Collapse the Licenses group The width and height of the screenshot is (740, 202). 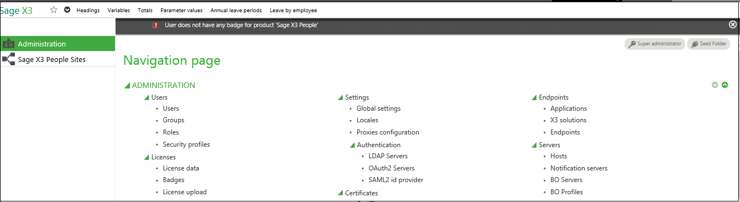[147, 158]
